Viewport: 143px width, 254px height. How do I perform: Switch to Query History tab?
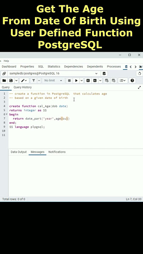click(23, 87)
